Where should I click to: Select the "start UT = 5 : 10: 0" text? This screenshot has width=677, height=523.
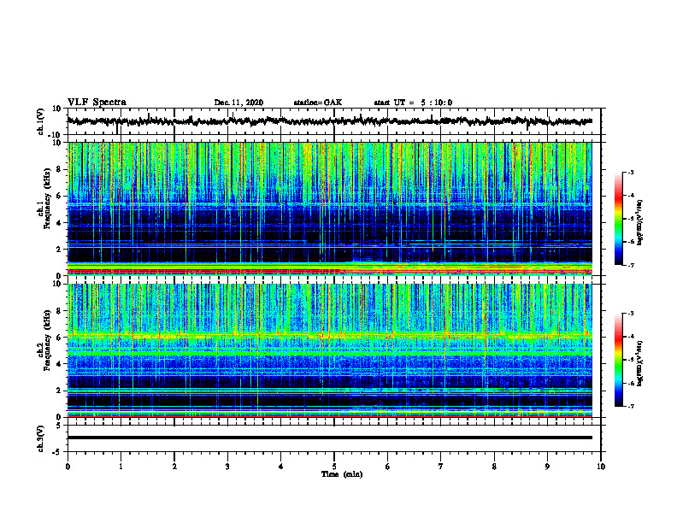[x=413, y=103]
